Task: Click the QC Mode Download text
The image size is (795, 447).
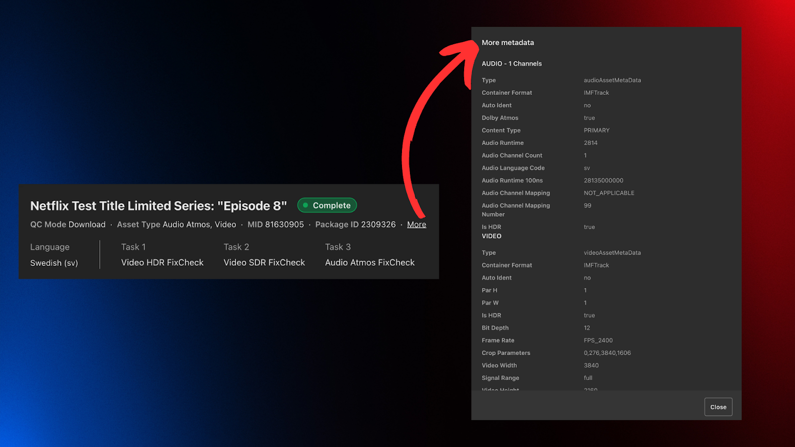Action: tap(68, 224)
